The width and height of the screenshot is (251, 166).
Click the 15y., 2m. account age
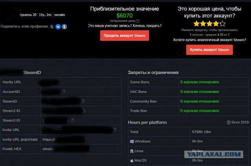(45, 15)
